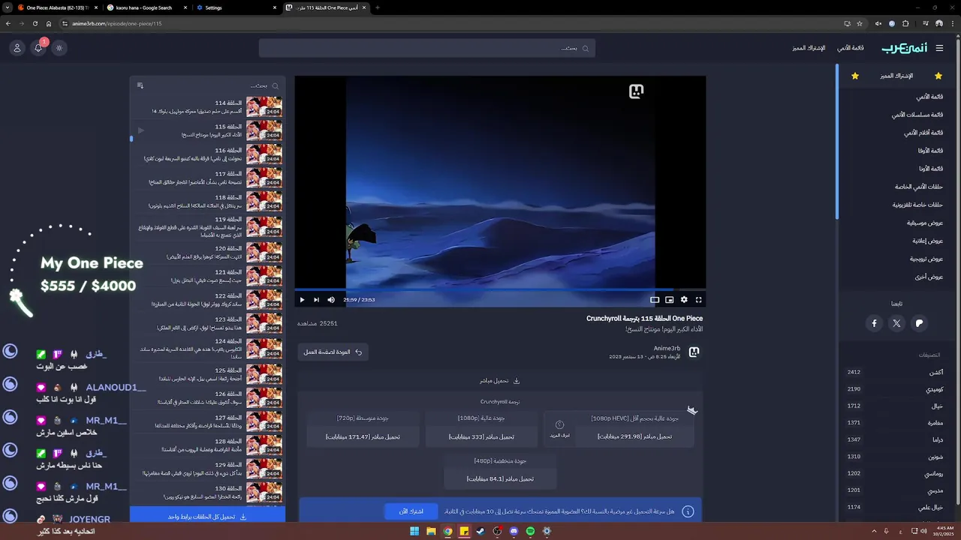The height and width of the screenshot is (540, 961).
Task: Download 720p direct link (171.47 MB)
Action: click(363, 436)
